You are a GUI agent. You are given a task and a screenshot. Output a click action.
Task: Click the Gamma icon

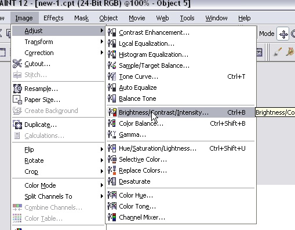[x=112, y=134]
